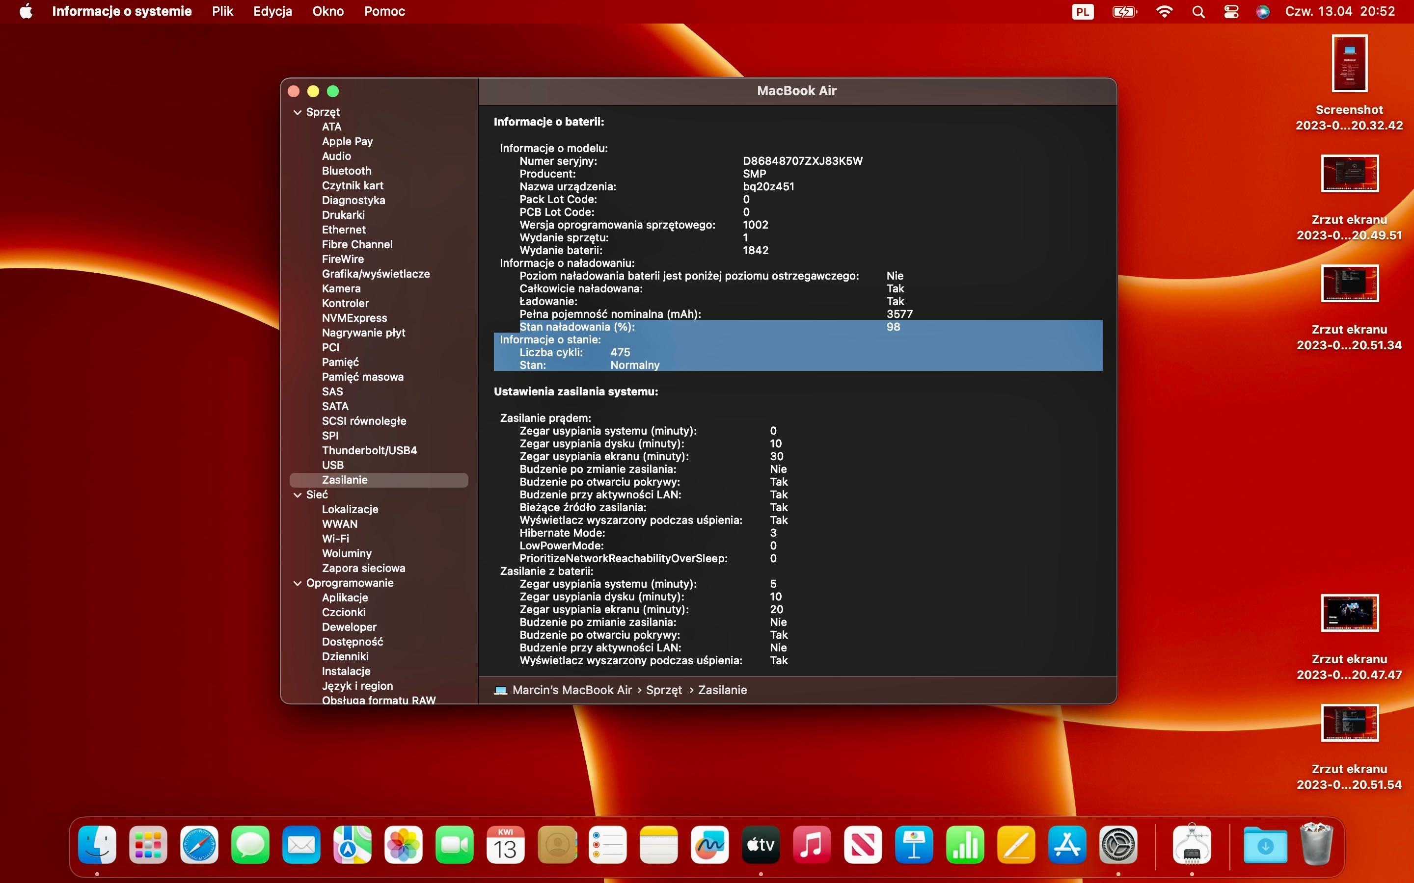Click Liczba cykli value 475
The height and width of the screenshot is (883, 1414).
[x=620, y=352]
